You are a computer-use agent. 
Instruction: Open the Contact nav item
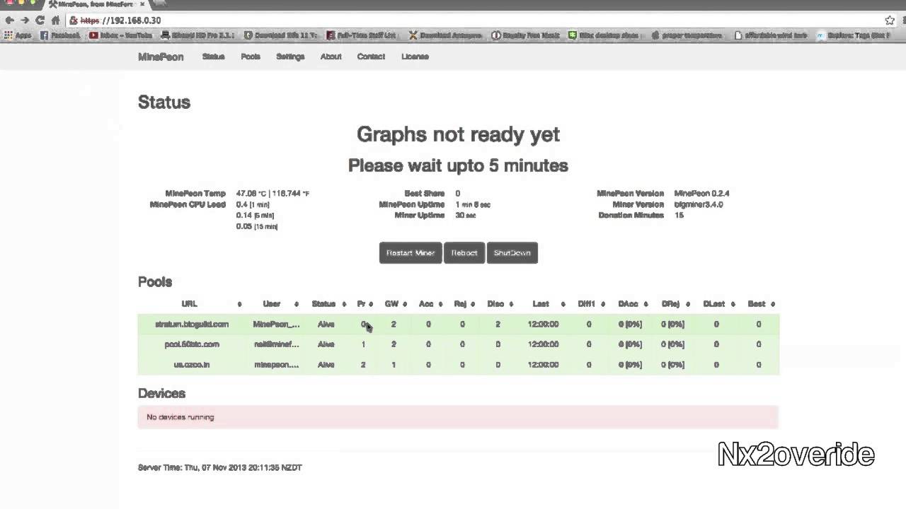point(371,57)
